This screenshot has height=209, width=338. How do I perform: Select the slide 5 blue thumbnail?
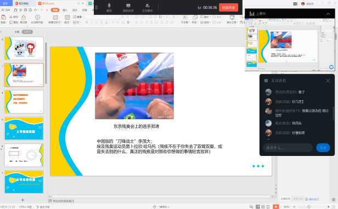pos(24,129)
